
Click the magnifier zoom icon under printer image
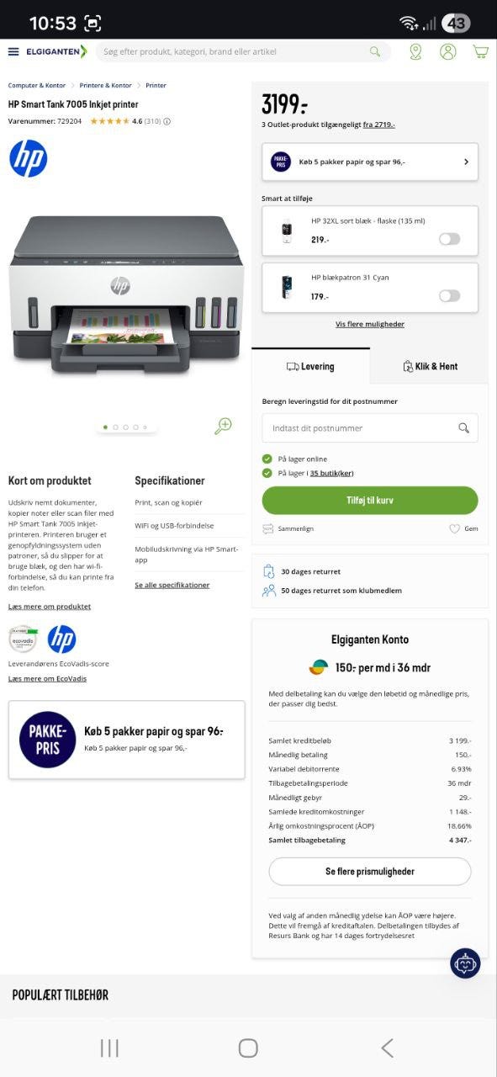223,426
